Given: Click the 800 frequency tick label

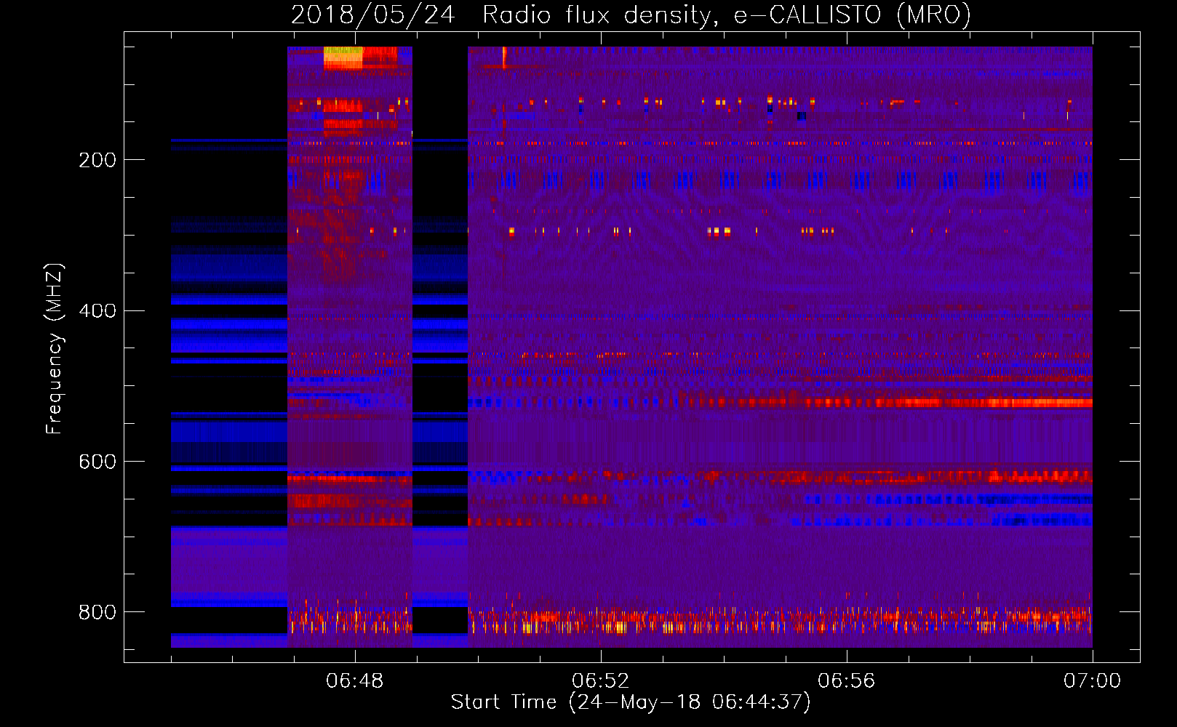Looking at the screenshot, I should click(x=97, y=612).
